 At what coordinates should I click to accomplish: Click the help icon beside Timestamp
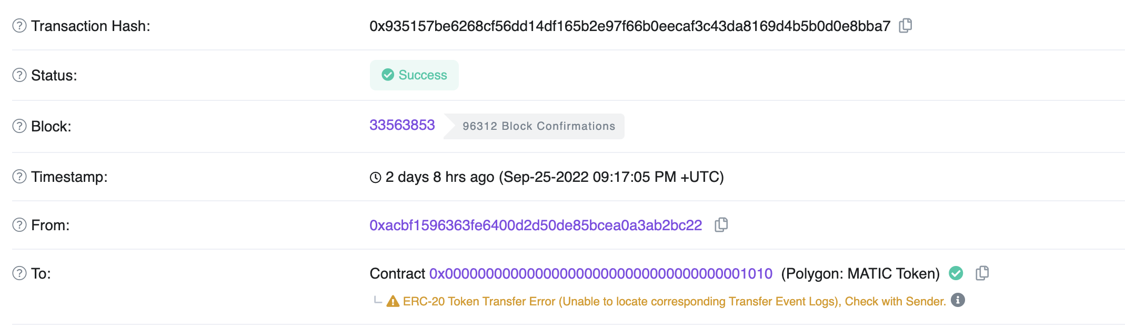click(18, 177)
